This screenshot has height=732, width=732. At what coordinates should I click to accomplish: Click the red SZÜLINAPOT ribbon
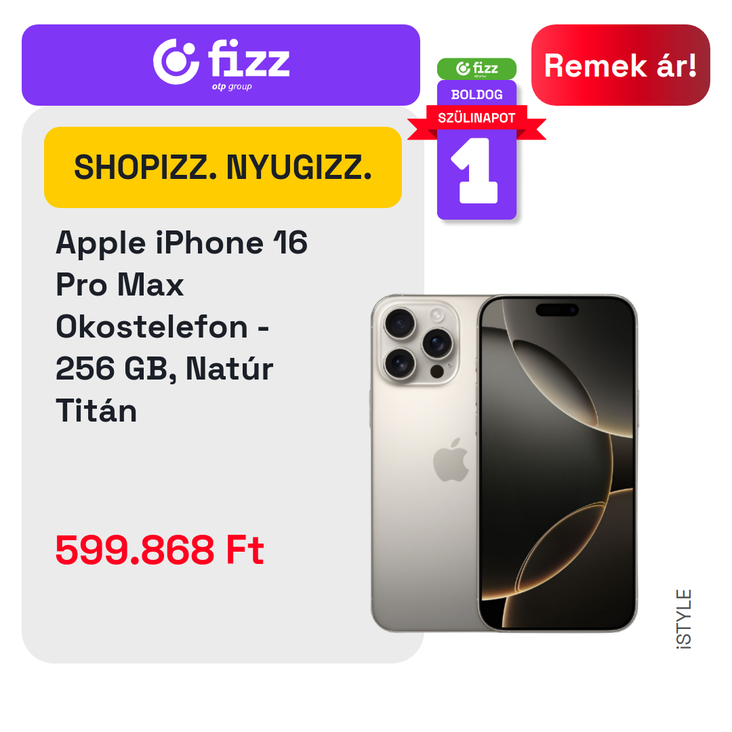point(476,120)
